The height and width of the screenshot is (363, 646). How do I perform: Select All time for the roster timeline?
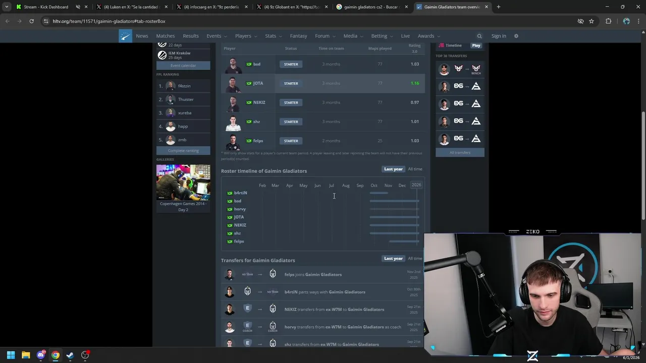pos(415,169)
